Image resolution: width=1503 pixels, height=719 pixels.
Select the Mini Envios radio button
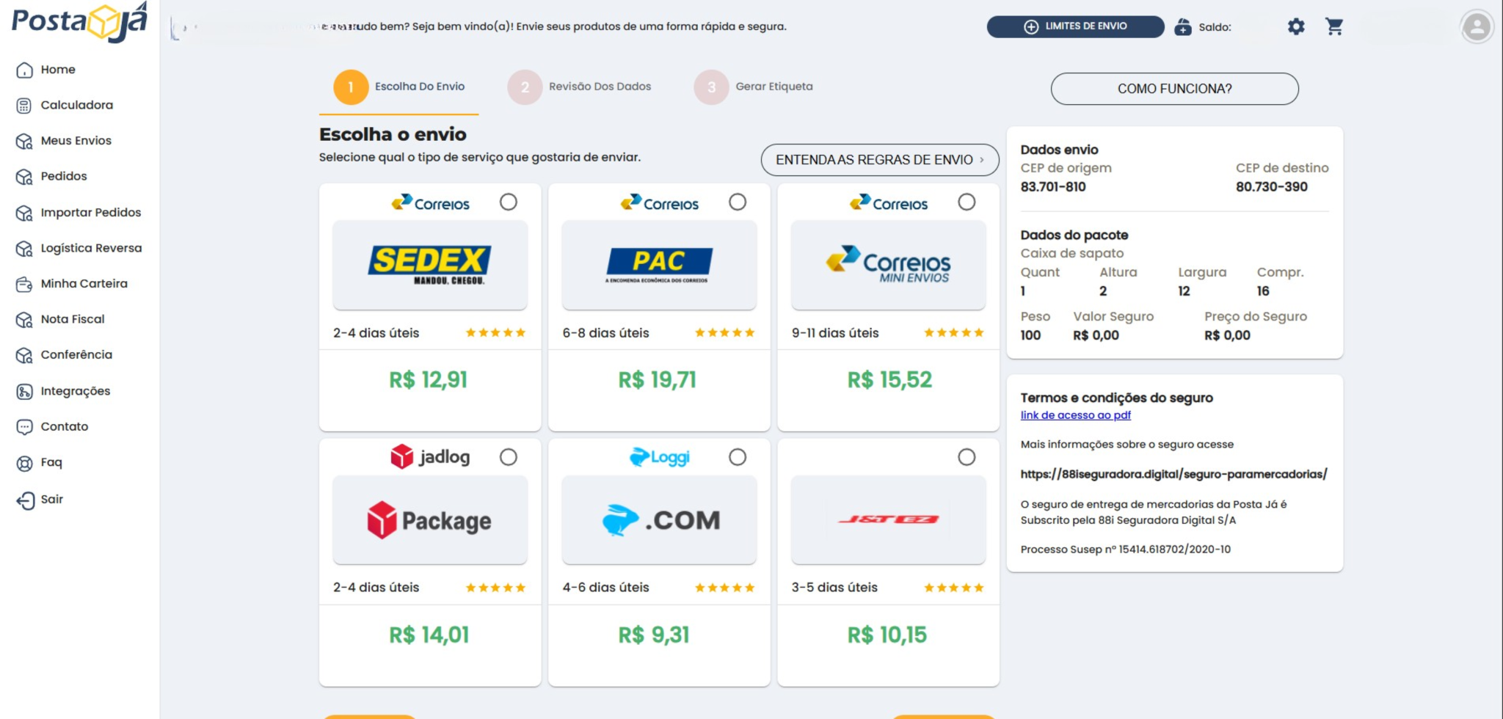(967, 202)
